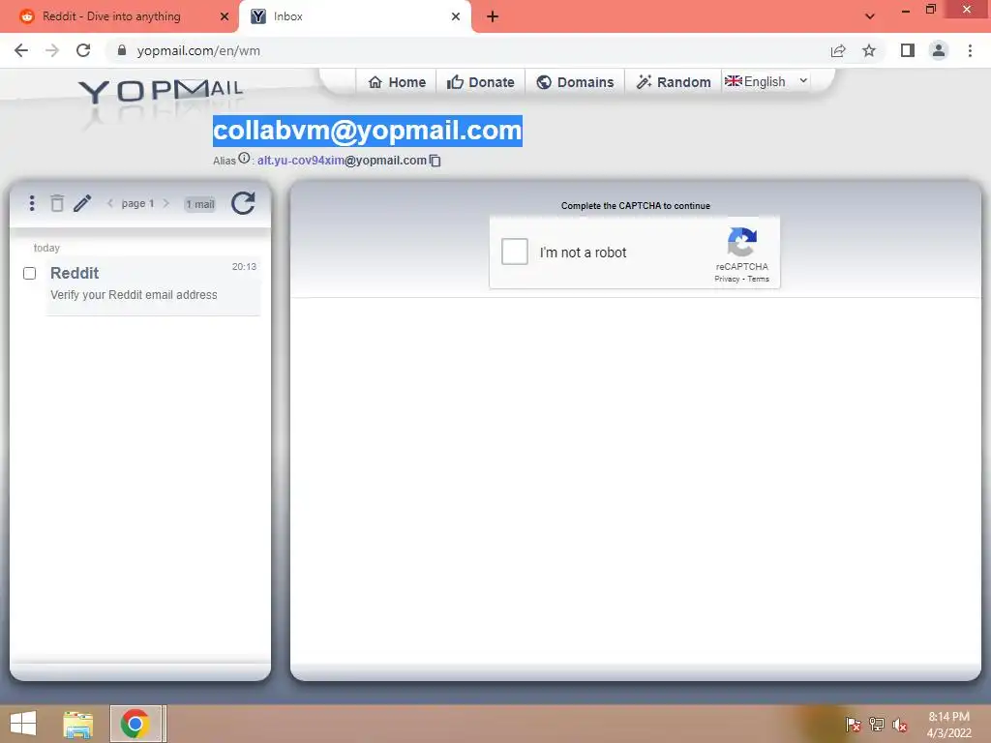Screen dimensions: 991x743
Task: Click the network tray icon
Action: (x=877, y=725)
